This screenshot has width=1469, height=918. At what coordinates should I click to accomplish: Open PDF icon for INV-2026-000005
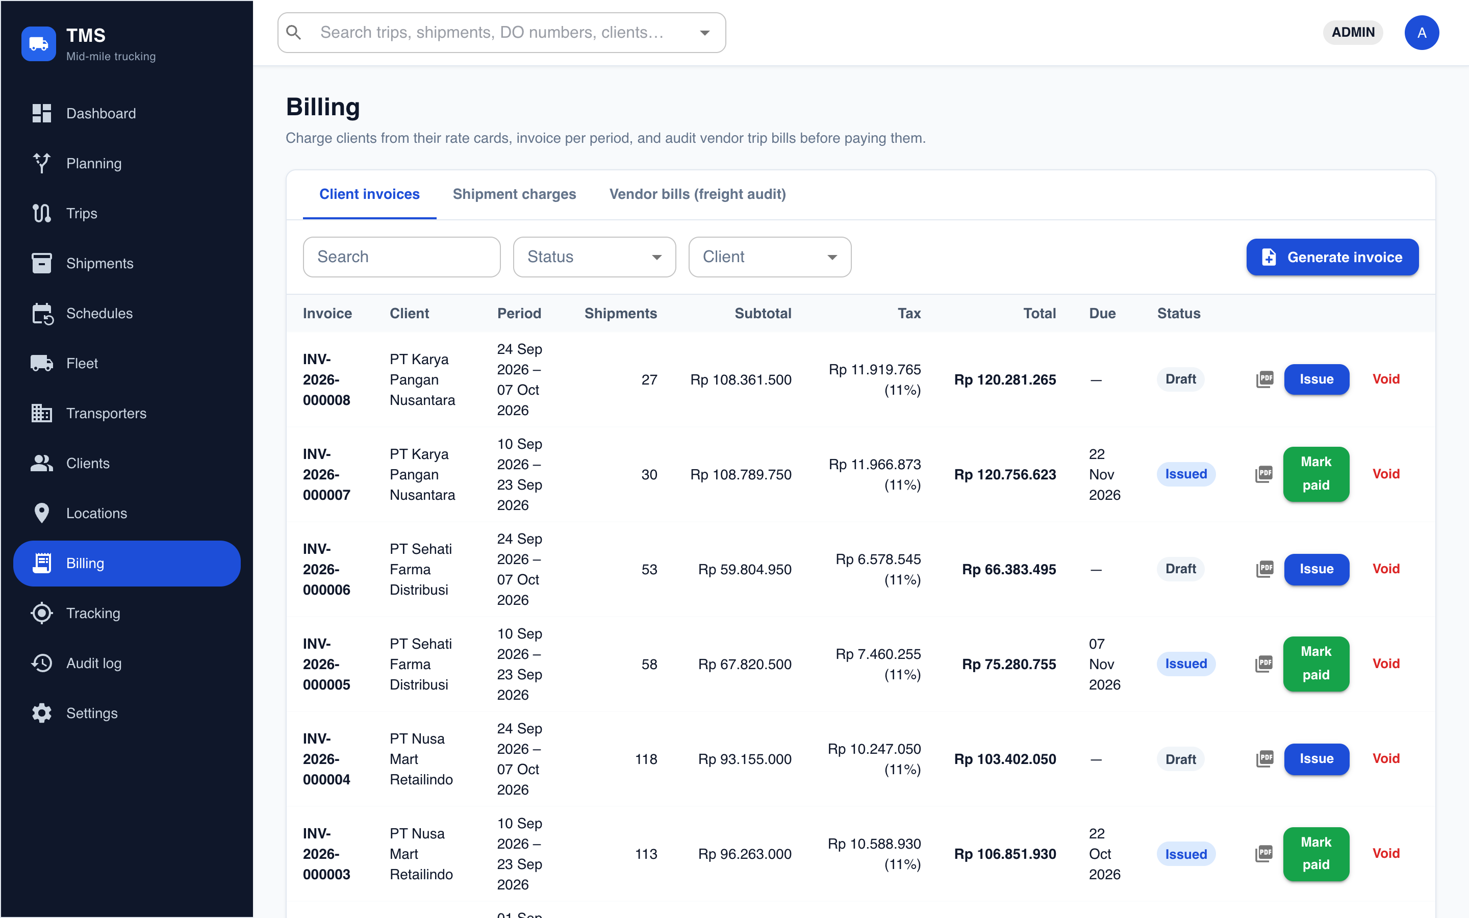(1264, 664)
